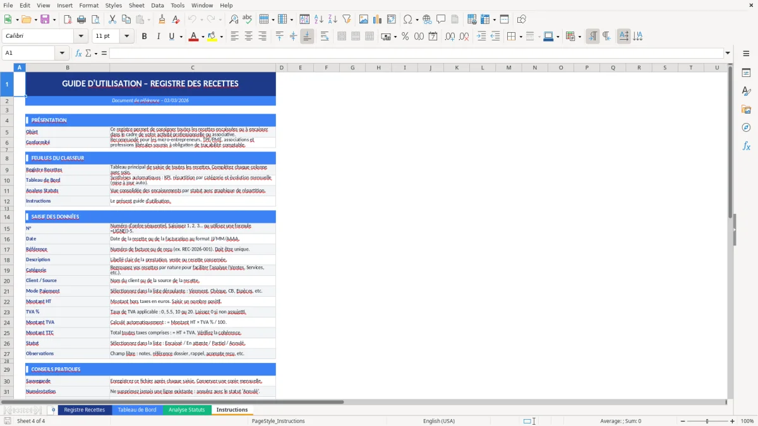Image resolution: width=758 pixels, height=426 pixels.
Task: Insert a special character with the Omega icon
Action: click(x=406, y=19)
